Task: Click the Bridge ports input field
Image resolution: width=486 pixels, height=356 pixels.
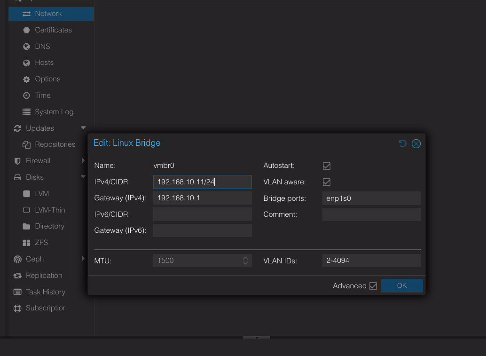Action: click(x=371, y=198)
